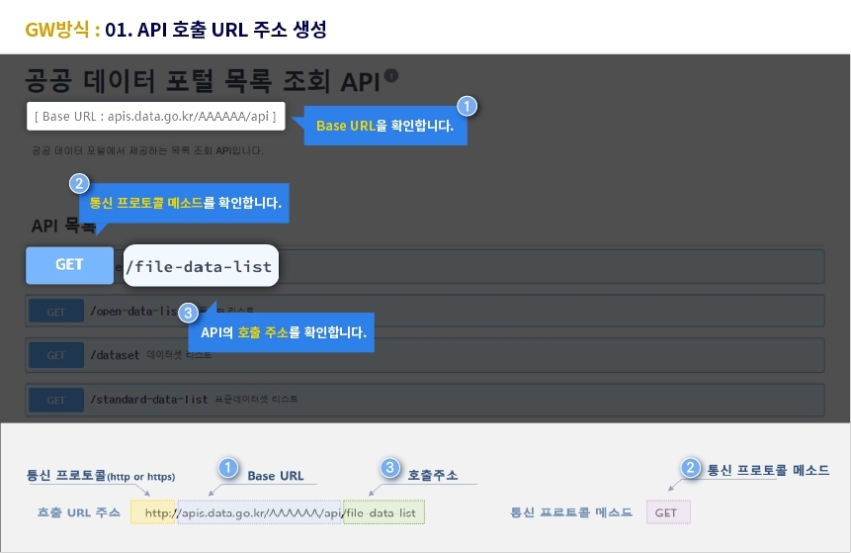Click the number 2 badge above the protocol method callout

tap(79, 185)
